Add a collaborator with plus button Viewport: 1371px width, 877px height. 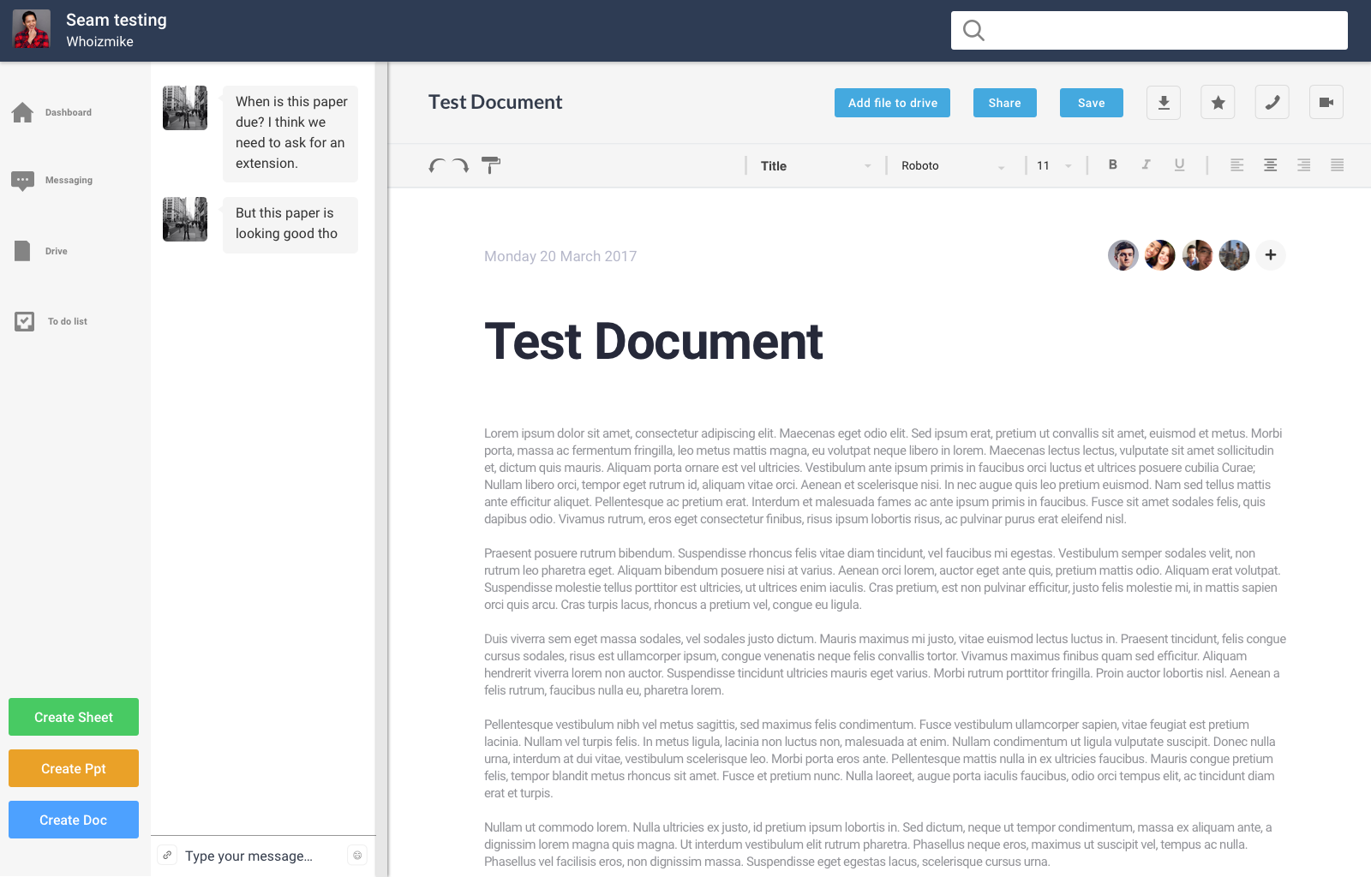coord(1271,255)
